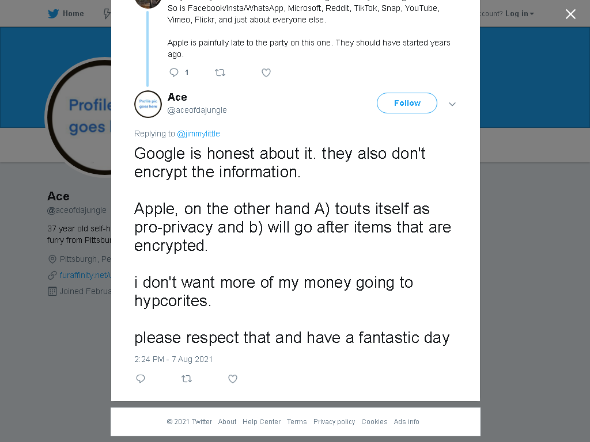The height and width of the screenshot is (442, 590).
Task: Open the About footer link
Action: tap(227, 422)
